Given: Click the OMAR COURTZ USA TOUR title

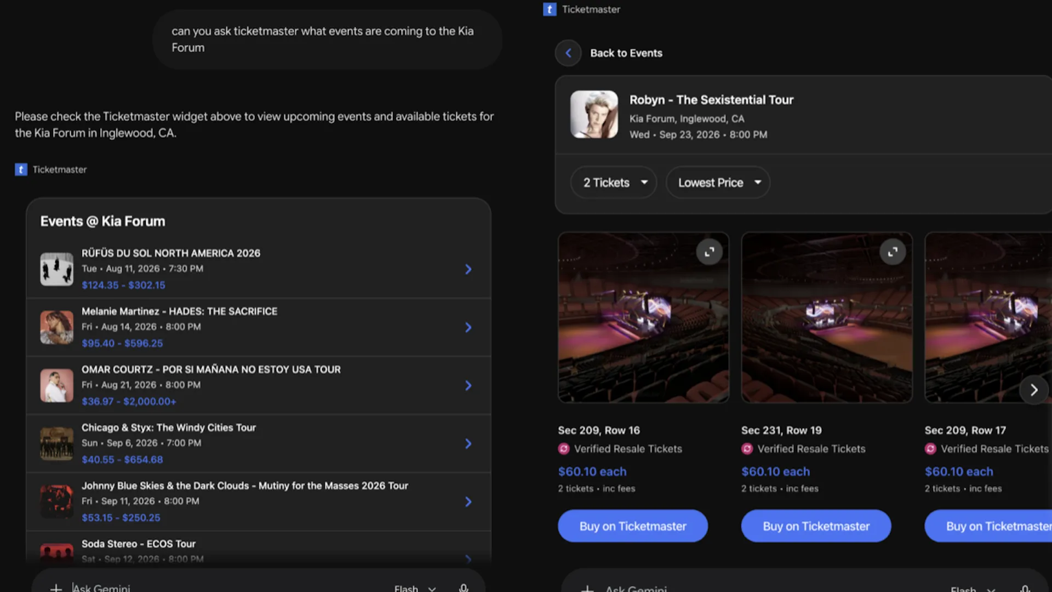Looking at the screenshot, I should pos(211,369).
